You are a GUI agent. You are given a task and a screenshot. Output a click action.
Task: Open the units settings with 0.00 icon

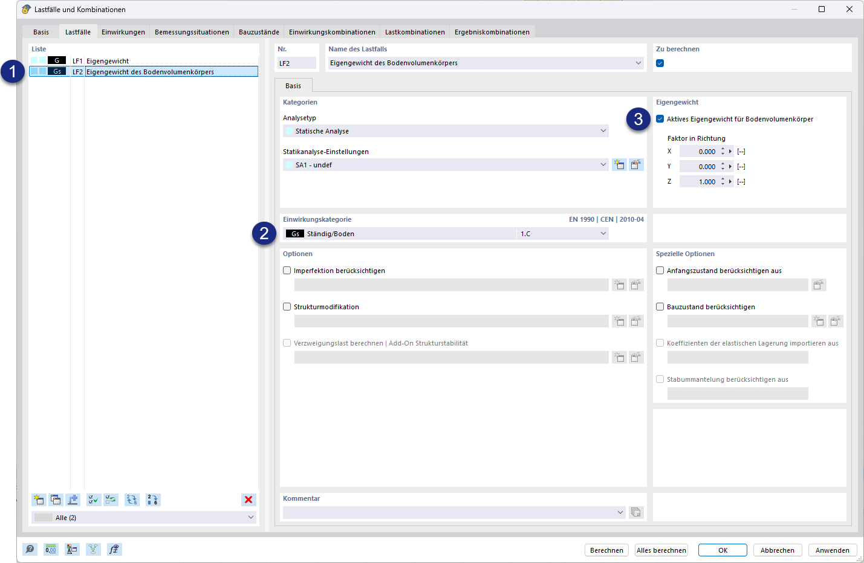coord(51,549)
